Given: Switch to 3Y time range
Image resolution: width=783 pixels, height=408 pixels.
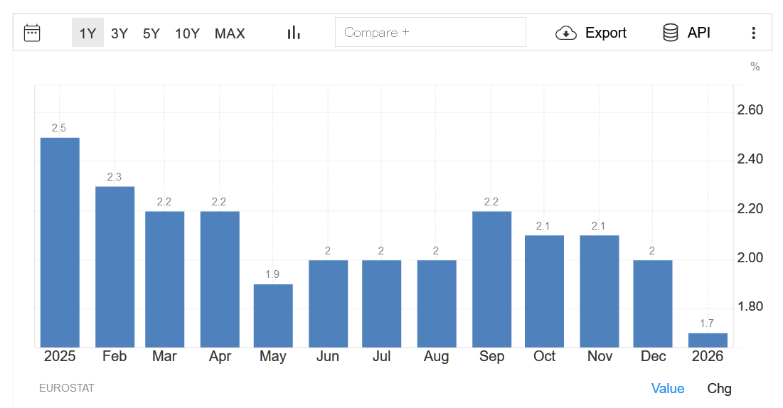Looking at the screenshot, I should (x=119, y=33).
